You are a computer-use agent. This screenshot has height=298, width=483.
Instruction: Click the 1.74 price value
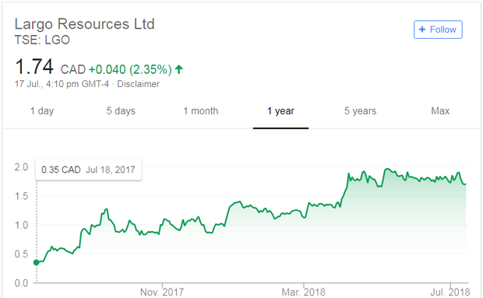pos(34,67)
